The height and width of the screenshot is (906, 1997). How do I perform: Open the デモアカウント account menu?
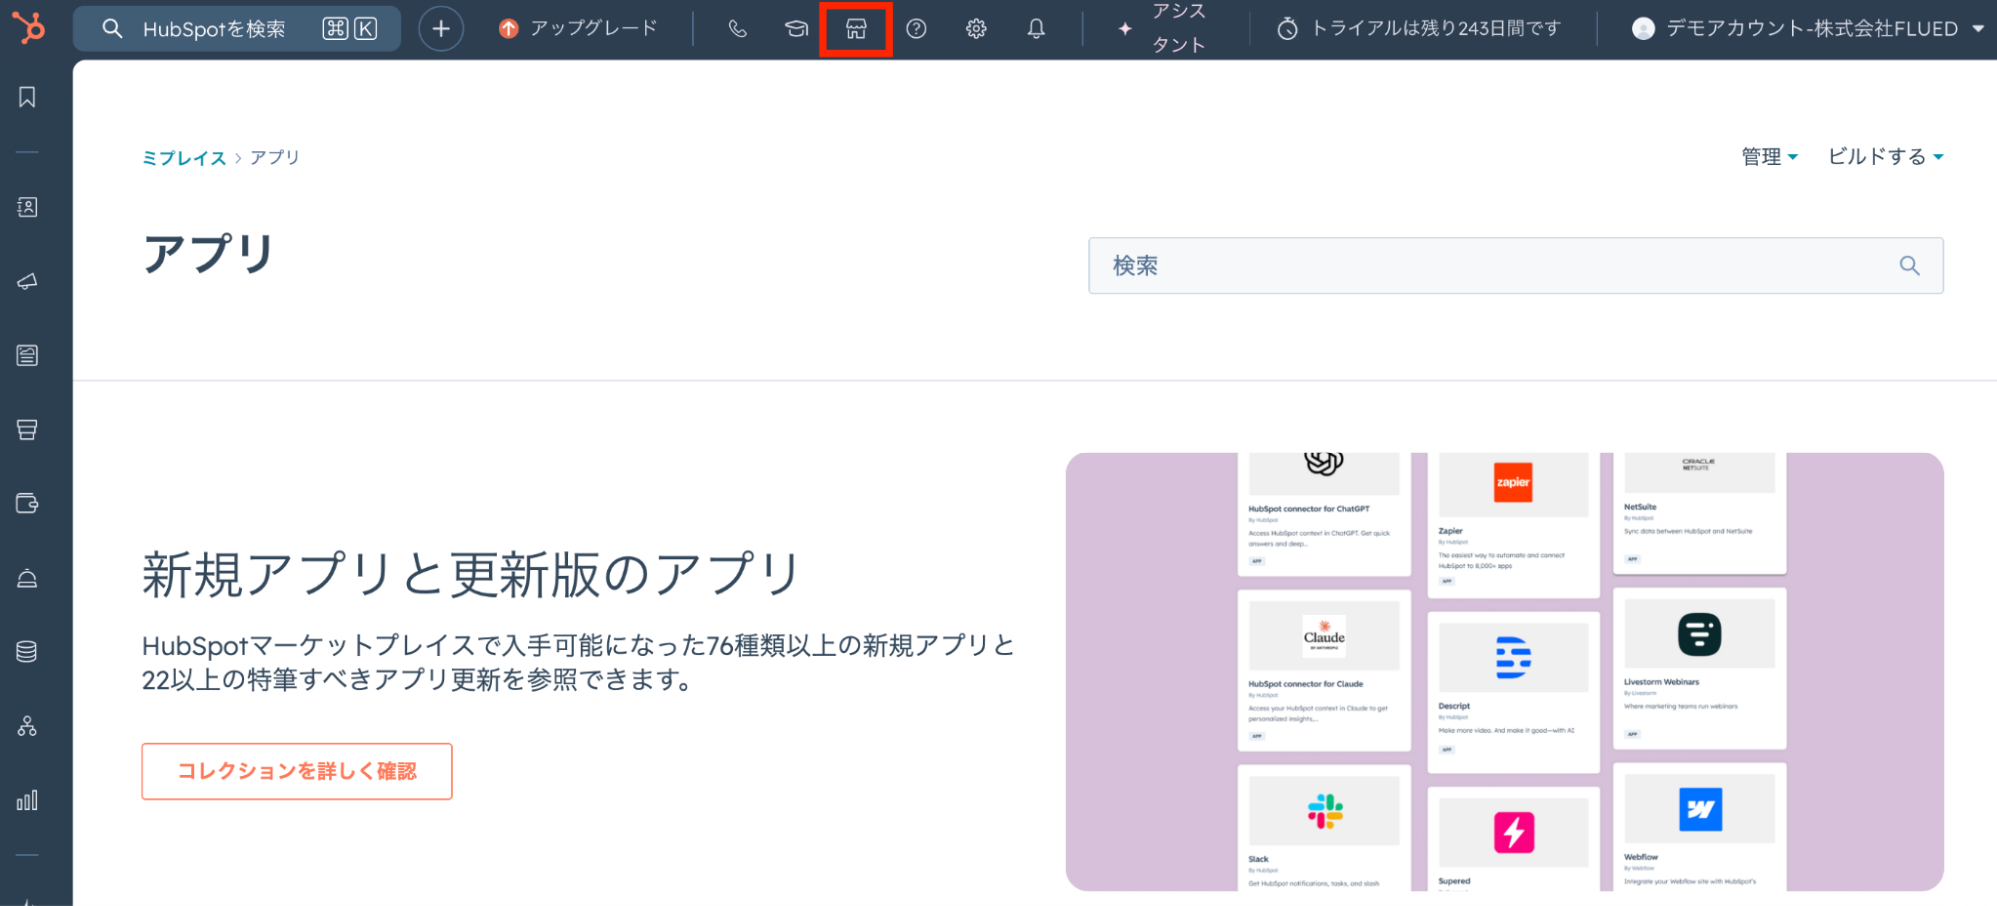[1808, 29]
